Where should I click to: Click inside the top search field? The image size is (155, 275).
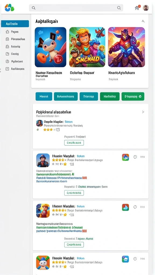pos(76,8)
